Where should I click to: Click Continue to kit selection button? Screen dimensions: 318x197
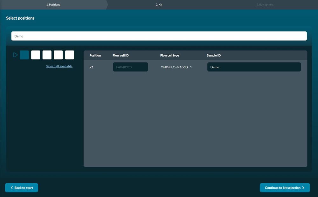click(285, 188)
